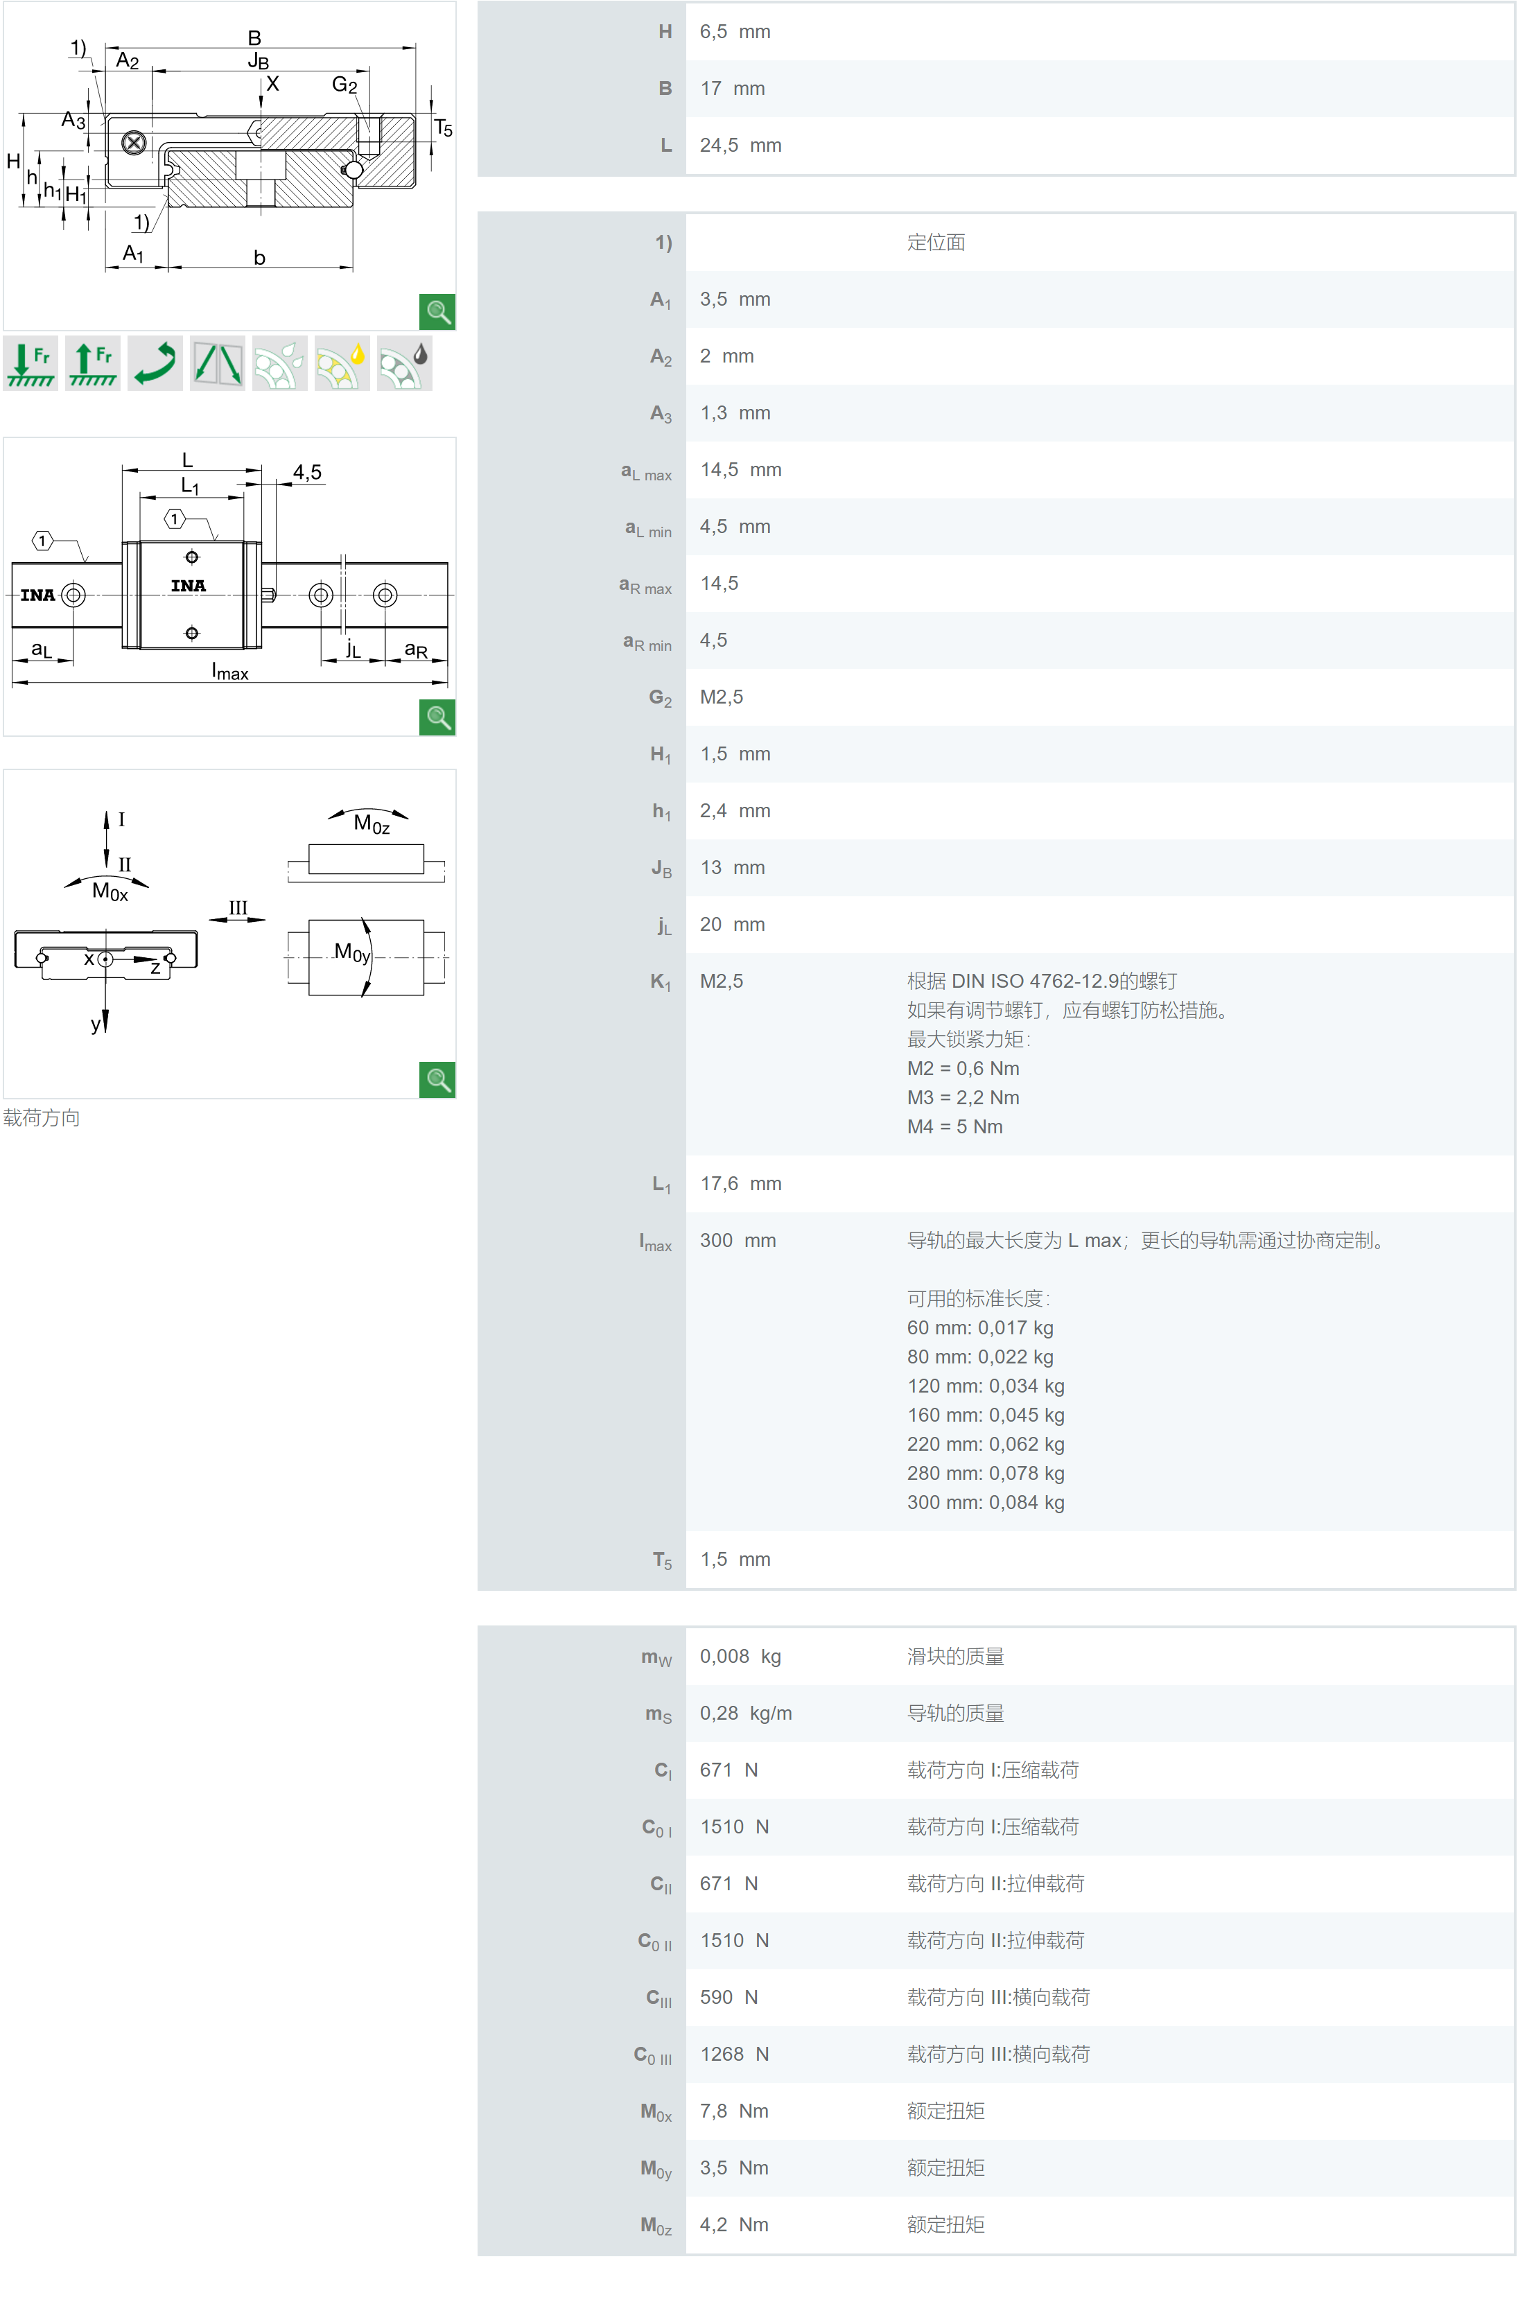
Task: Select aR max value 14,5
Action: click(719, 584)
